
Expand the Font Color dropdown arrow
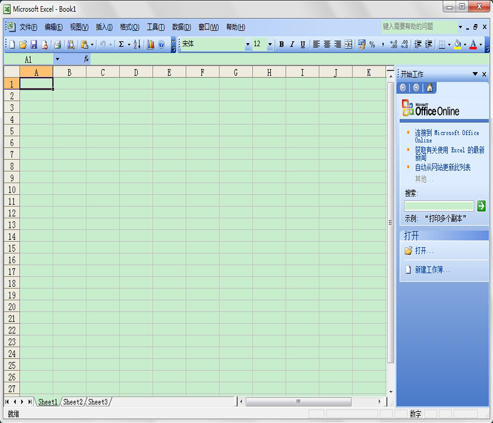[x=481, y=44]
